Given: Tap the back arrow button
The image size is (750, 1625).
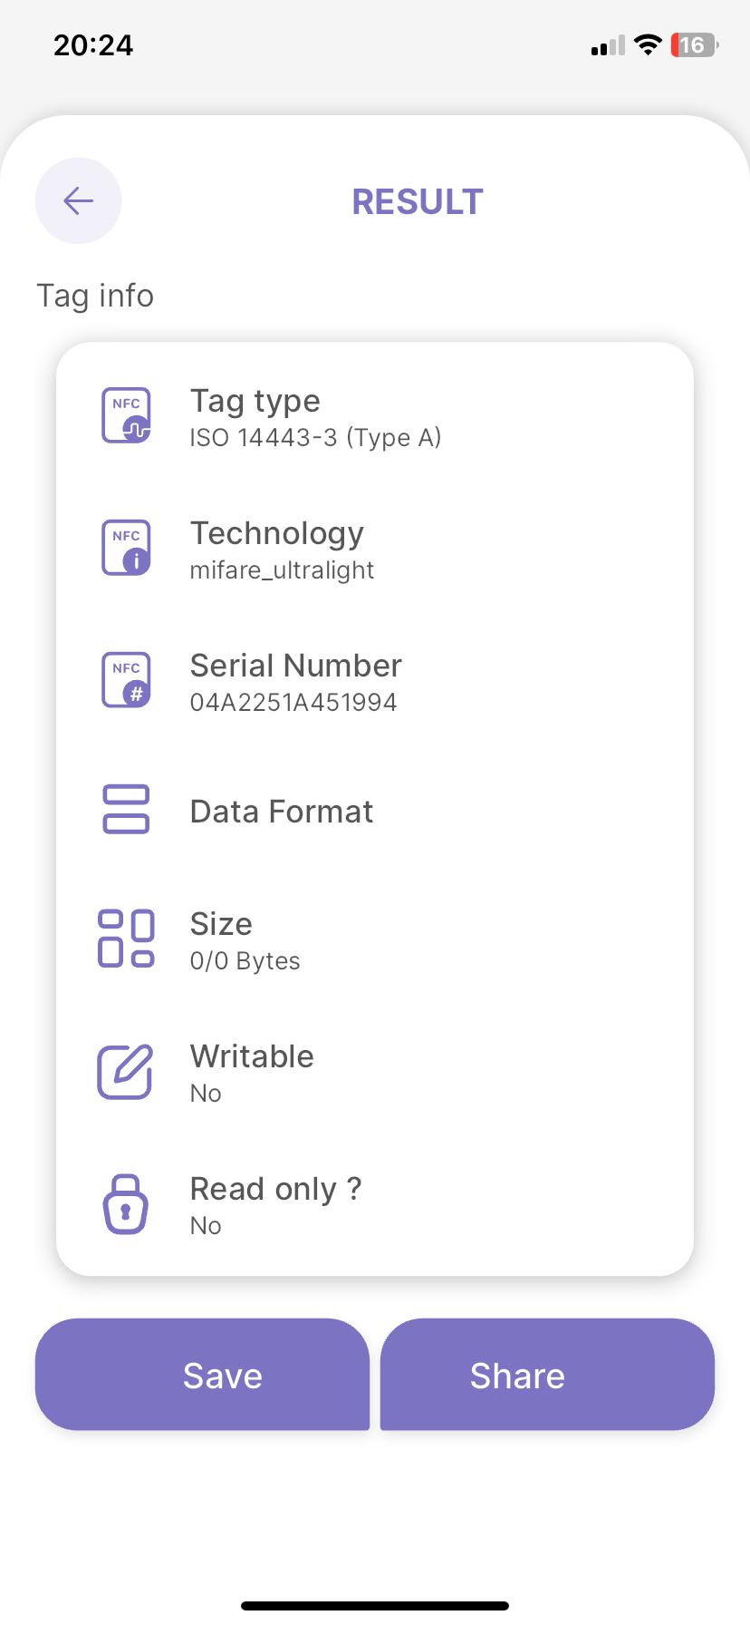Looking at the screenshot, I should point(79,200).
